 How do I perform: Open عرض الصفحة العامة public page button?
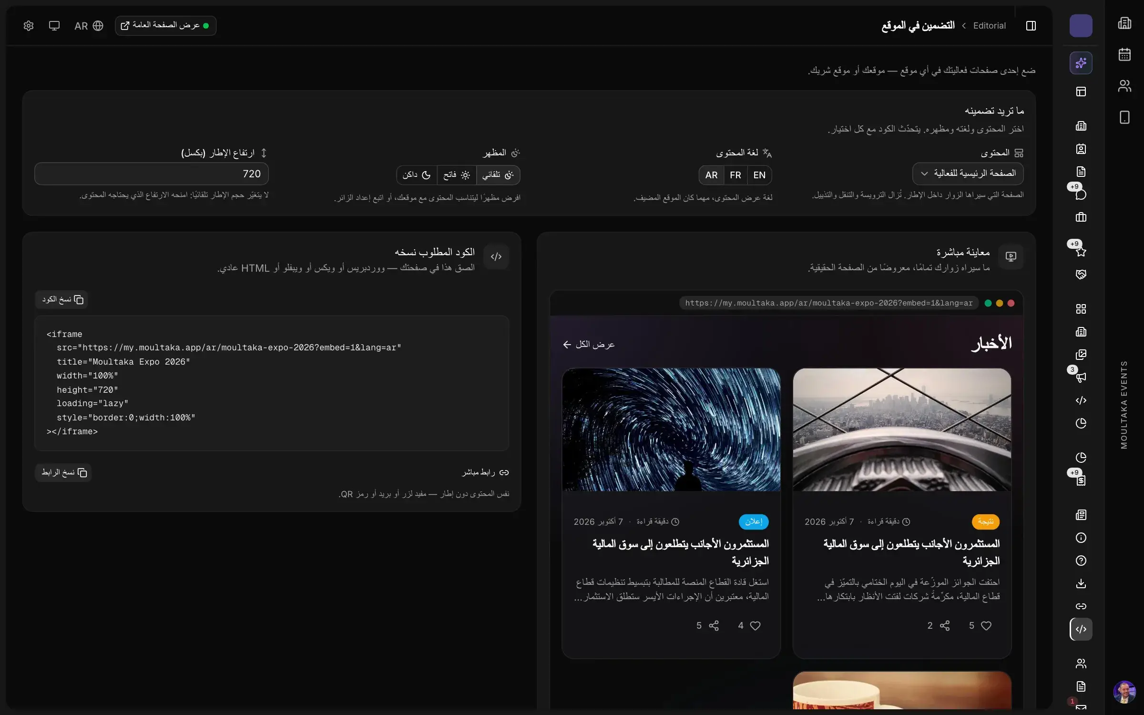(x=165, y=26)
